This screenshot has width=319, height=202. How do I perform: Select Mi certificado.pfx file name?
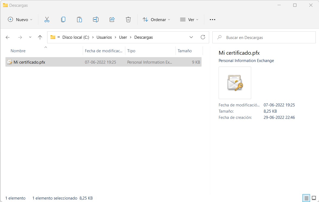[29, 62]
